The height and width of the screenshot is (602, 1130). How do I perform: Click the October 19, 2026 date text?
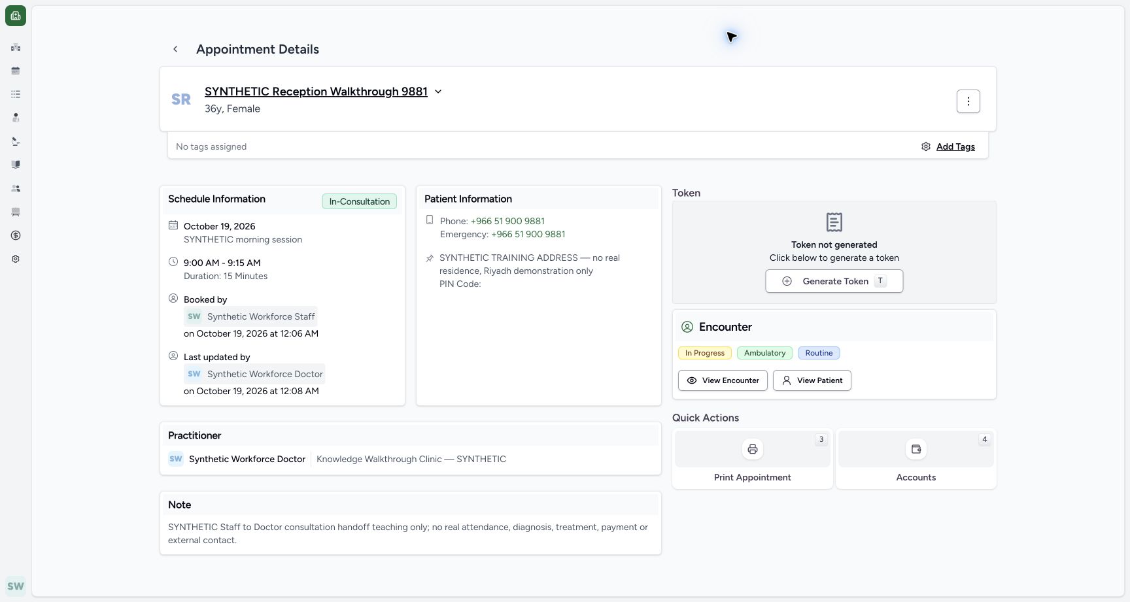pyautogui.click(x=219, y=226)
